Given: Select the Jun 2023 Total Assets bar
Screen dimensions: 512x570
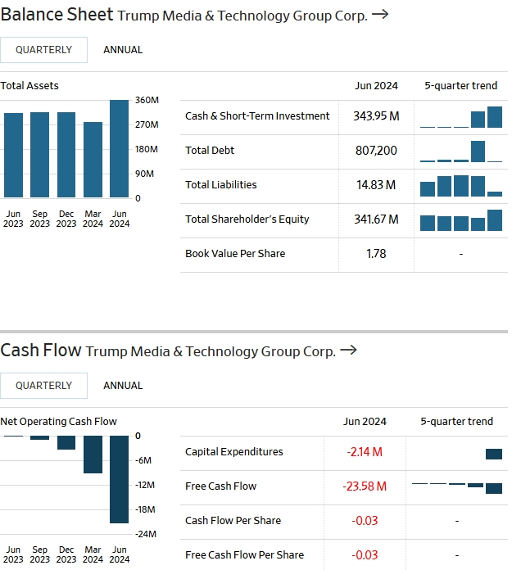Looking at the screenshot, I should pos(13,155).
